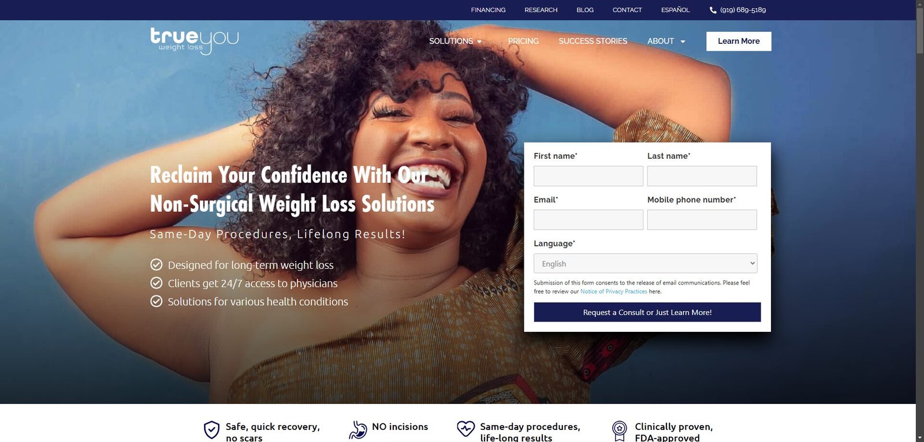Open the Language select box
The height and width of the screenshot is (442, 924).
[x=645, y=263]
